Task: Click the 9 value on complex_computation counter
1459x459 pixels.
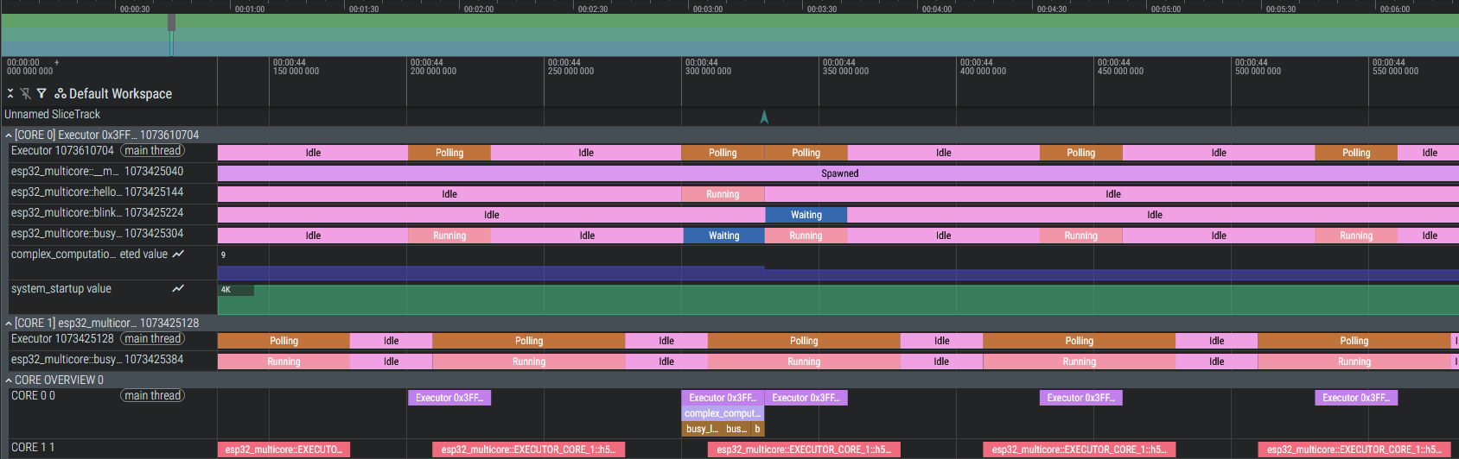Action: tap(223, 255)
